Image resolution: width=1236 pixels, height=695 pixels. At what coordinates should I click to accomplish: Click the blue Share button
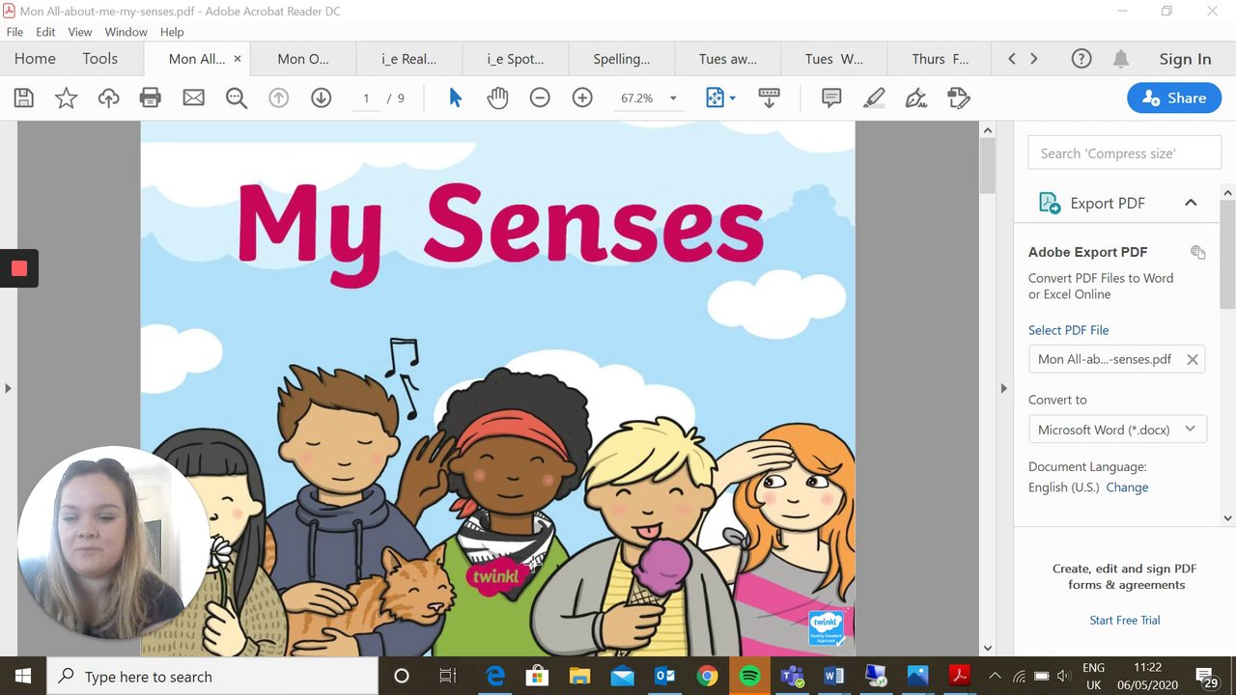[x=1174, y=97]
